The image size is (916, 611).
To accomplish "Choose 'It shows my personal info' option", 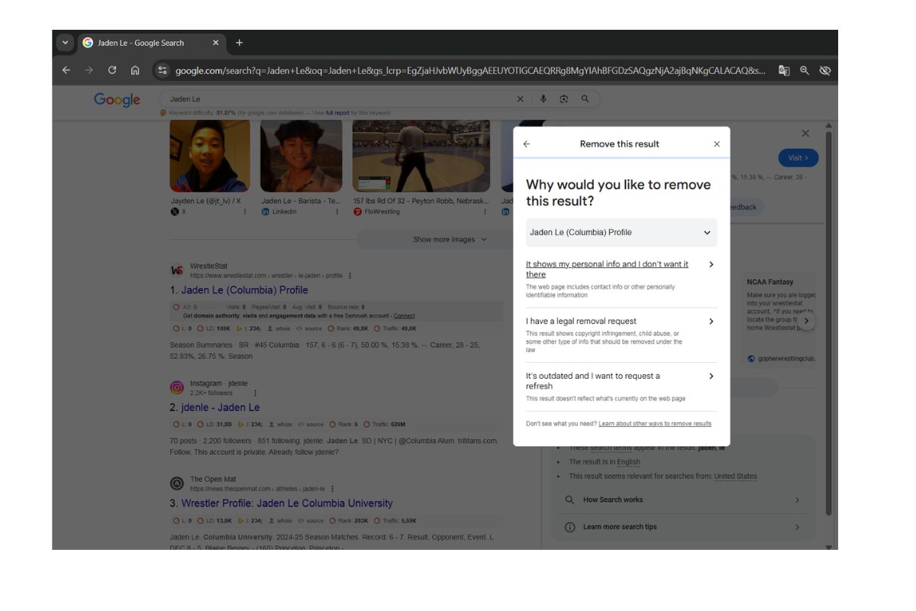I will pyautogui.click(x=621, y=279).
